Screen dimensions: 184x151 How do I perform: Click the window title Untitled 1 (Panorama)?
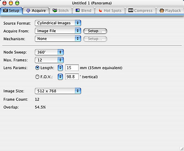tap(92, 3)
